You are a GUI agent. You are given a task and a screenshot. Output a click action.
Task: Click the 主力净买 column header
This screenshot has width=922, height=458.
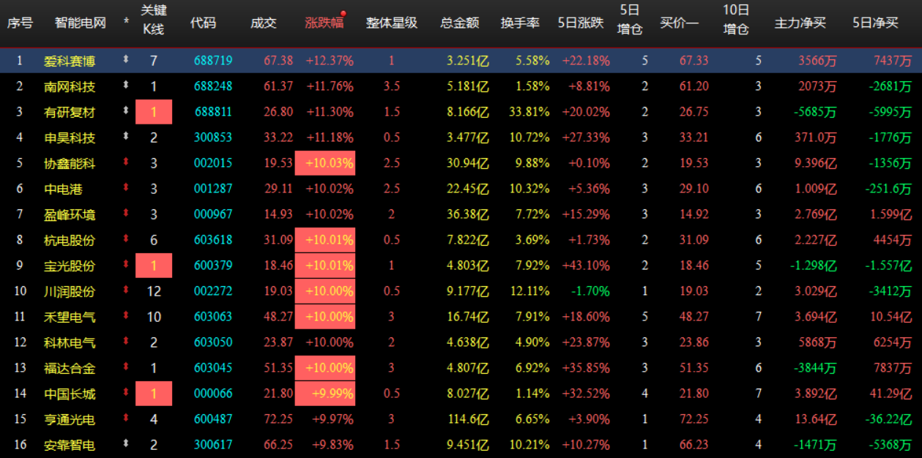(x=800, y=23)
